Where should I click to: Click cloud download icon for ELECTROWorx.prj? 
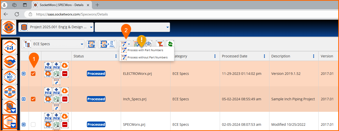(65, 66)
